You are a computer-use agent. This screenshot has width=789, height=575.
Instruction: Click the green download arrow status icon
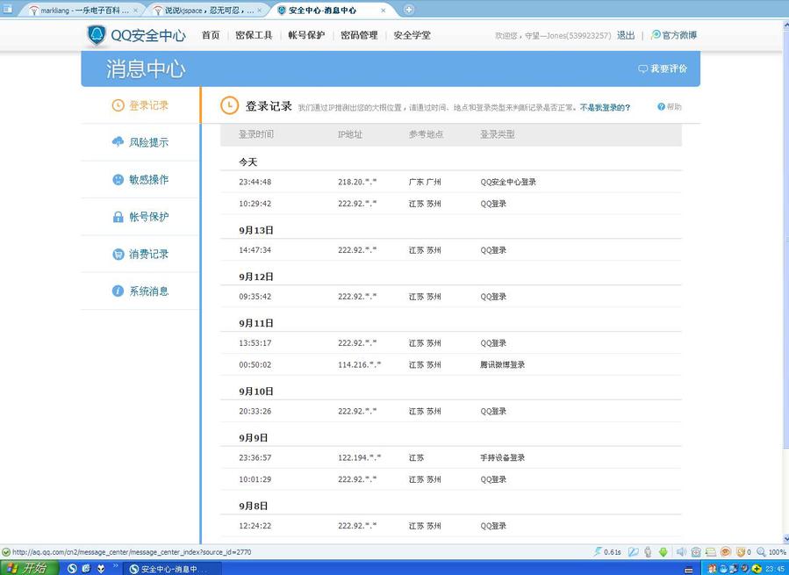tap(663, 552)
